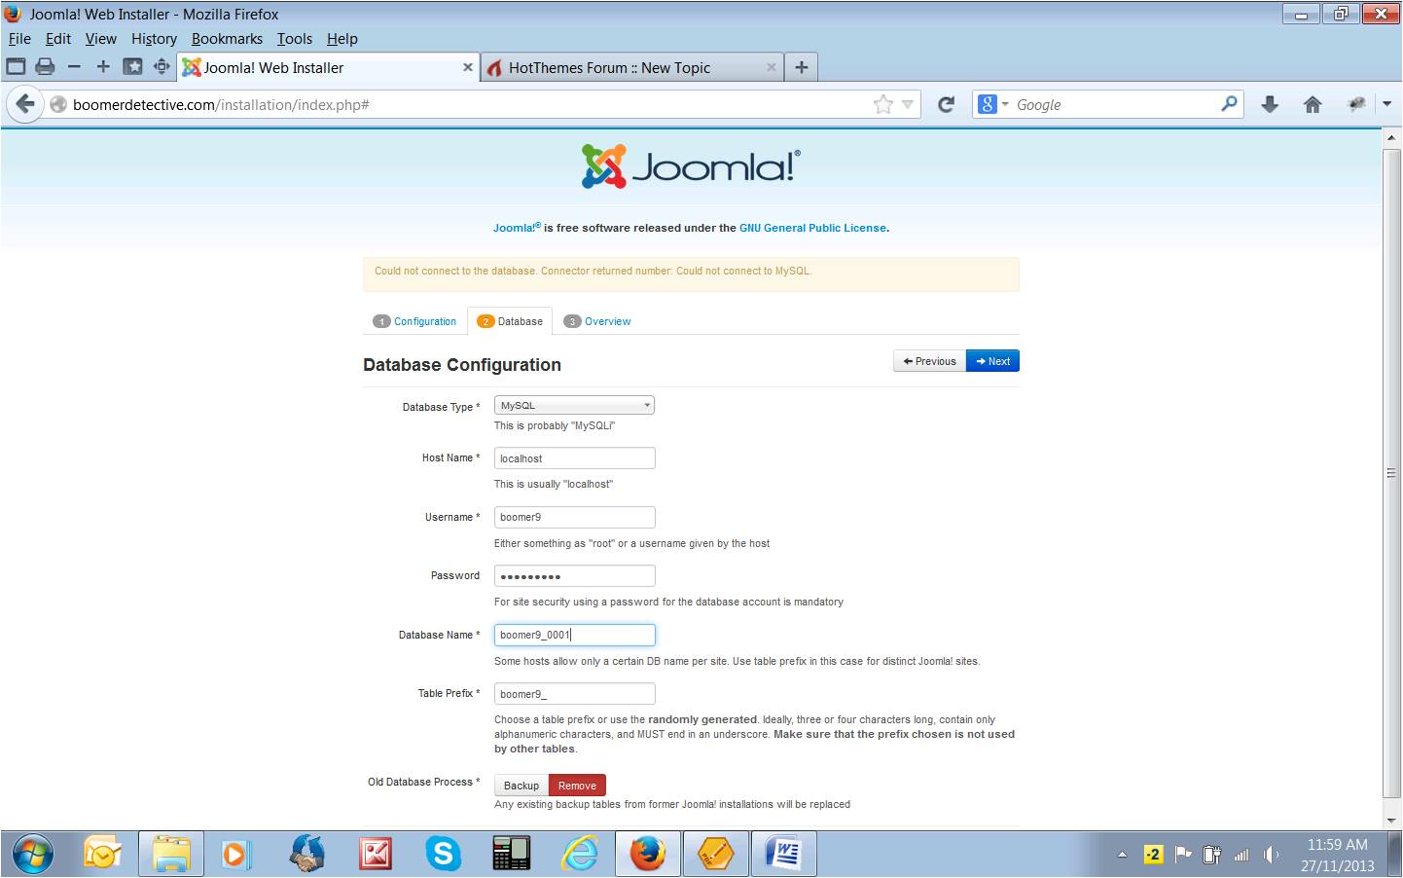This screenshot has width=1403, height=878.
Task: Open the URL history dropdown arrow
Action: coord(908,104)
